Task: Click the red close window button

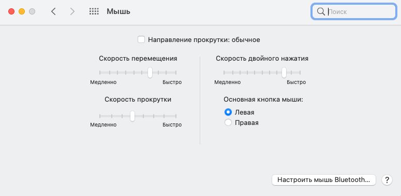Action: [11, 11]
